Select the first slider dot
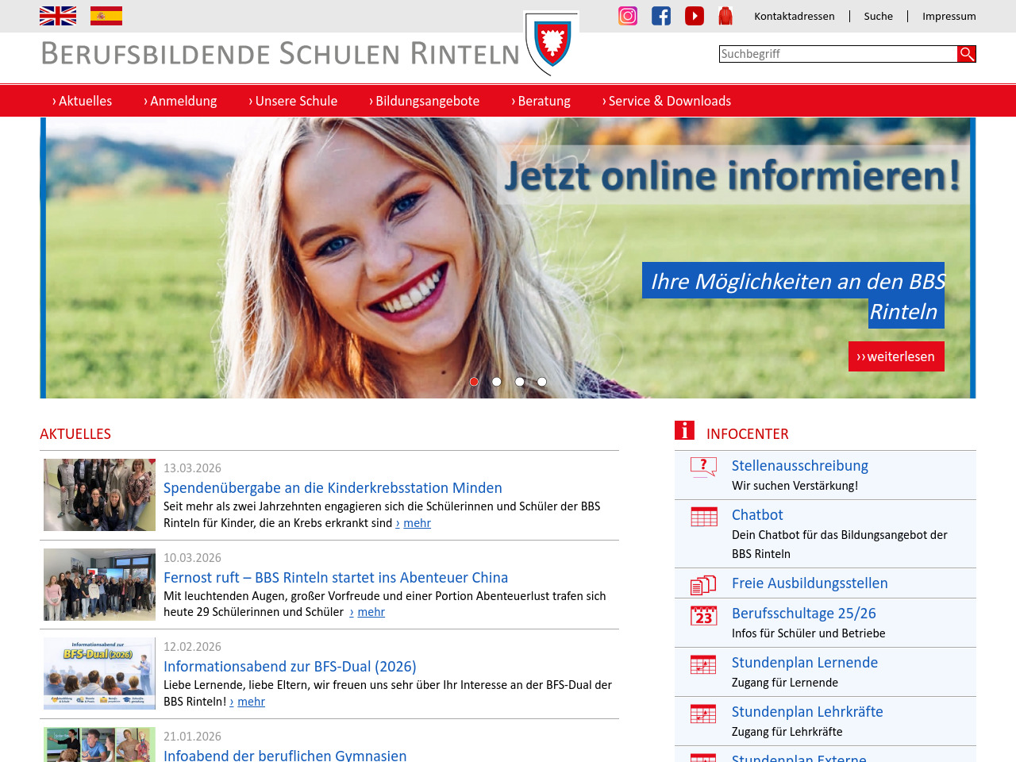Screen dimensions: 1016x762 click(x=474, y=382)
